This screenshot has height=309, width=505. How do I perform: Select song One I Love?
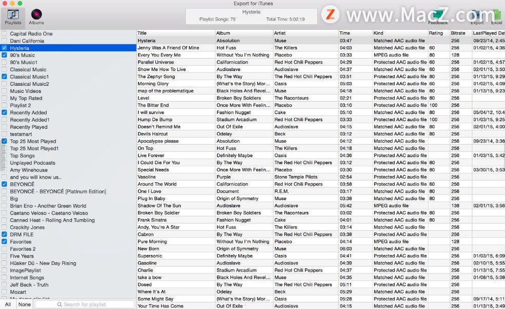point(149,191)
